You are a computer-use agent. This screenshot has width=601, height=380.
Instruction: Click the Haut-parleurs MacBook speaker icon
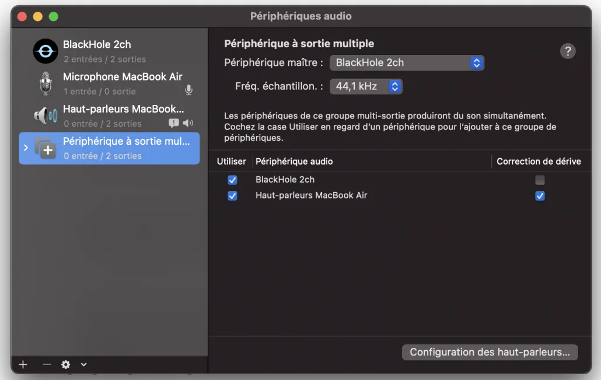(x=46, y=115)
